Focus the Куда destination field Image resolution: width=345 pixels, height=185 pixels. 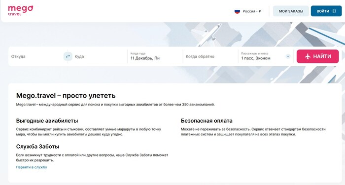coord(100,56)
